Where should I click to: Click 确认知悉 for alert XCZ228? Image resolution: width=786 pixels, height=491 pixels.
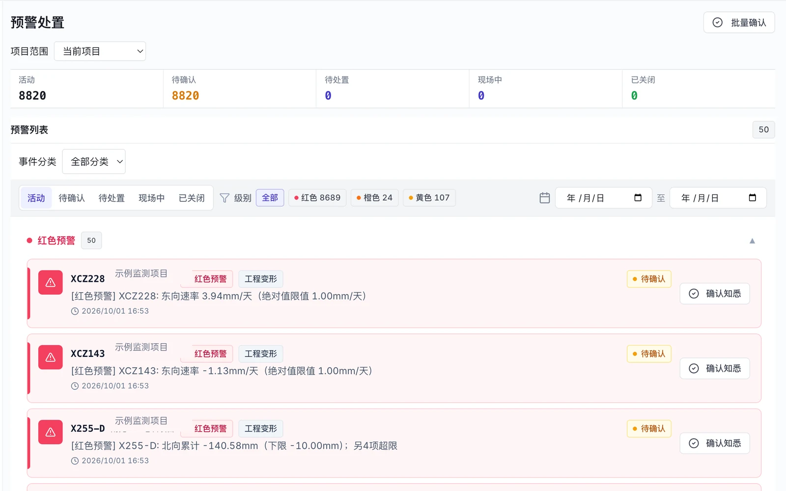point(715,294)
